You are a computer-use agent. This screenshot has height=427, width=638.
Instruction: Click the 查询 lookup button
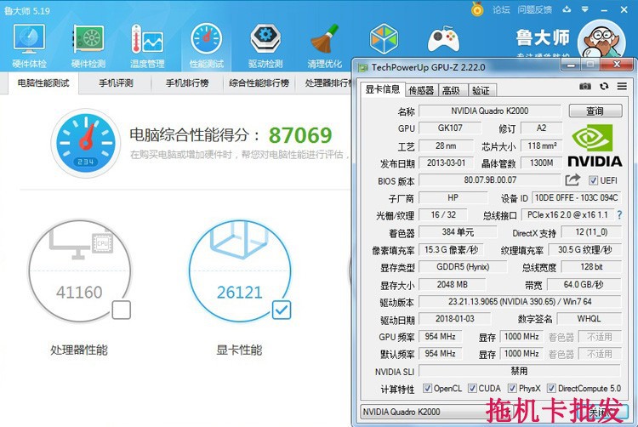[x=595, y=111]
